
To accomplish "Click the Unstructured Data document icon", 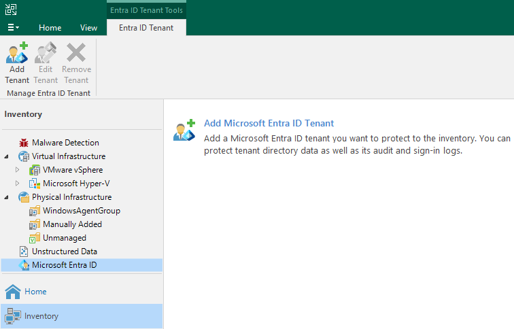I will click(x=24, y=252).
